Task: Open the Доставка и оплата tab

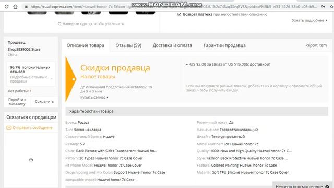Action: click(172, 45)
